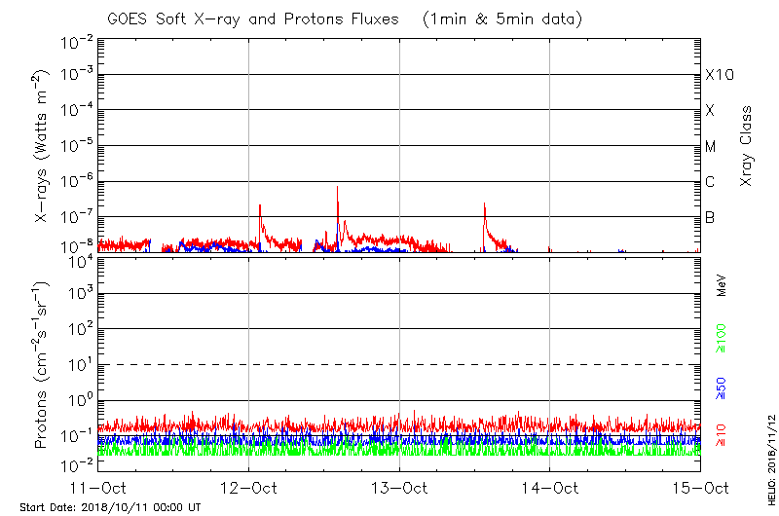This screenshot has width=779, height=516.
Task: Click the C flare class label
Action: pyautogui.click(x=710, y=182)
